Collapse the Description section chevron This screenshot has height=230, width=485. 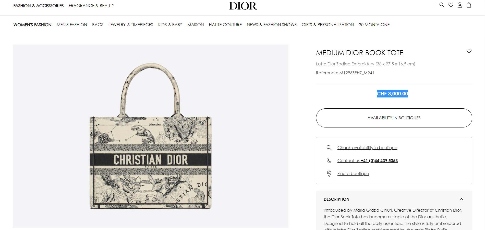461,199
